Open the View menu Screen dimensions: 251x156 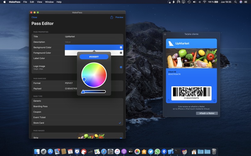point(40,2)
